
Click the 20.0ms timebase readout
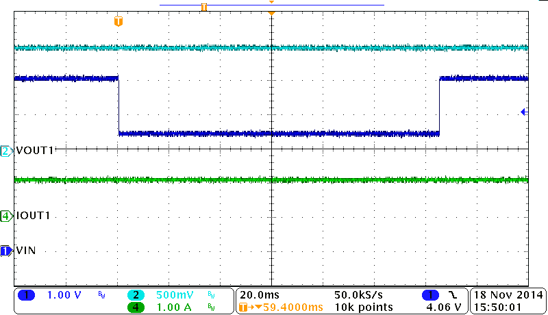pos(259,294)
